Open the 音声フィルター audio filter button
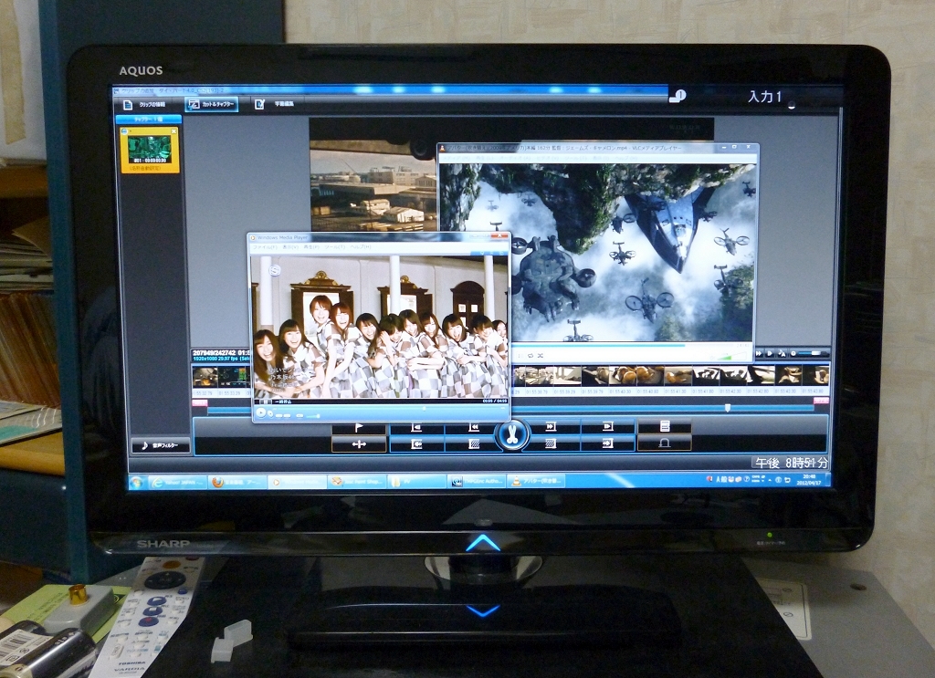935x678 pixels. point(161,445)
